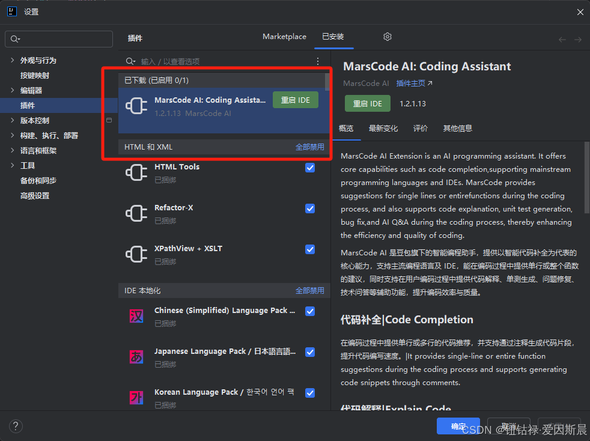Click the MarsCode AI vendor name in details
Screen dimensions: 590x441
pyautogui.click(x=366, y=83)
